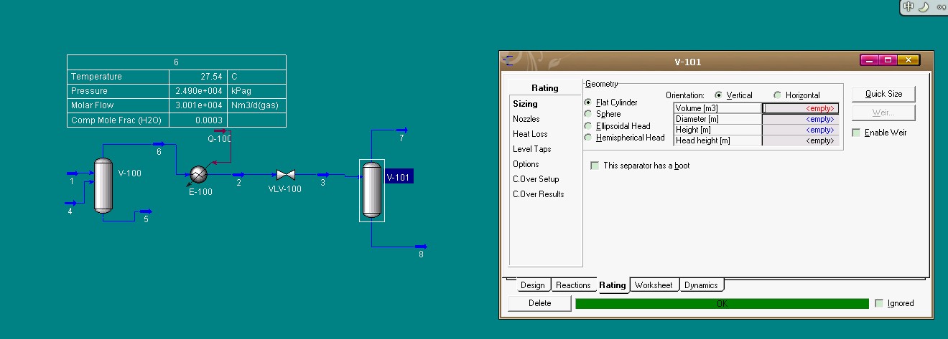The height and width of the screenshot is (339, 948).
Task: Click the stream 3 arrow
Action: click(x=323, y=175)
